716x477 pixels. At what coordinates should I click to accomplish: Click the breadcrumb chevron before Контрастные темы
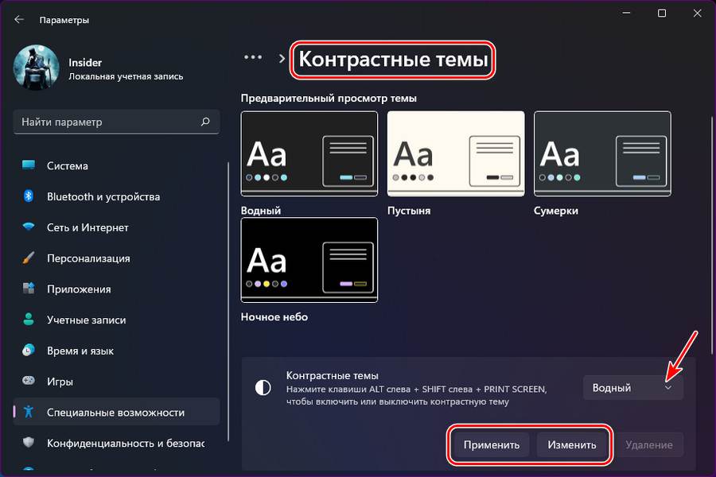(x=282, y=58)
